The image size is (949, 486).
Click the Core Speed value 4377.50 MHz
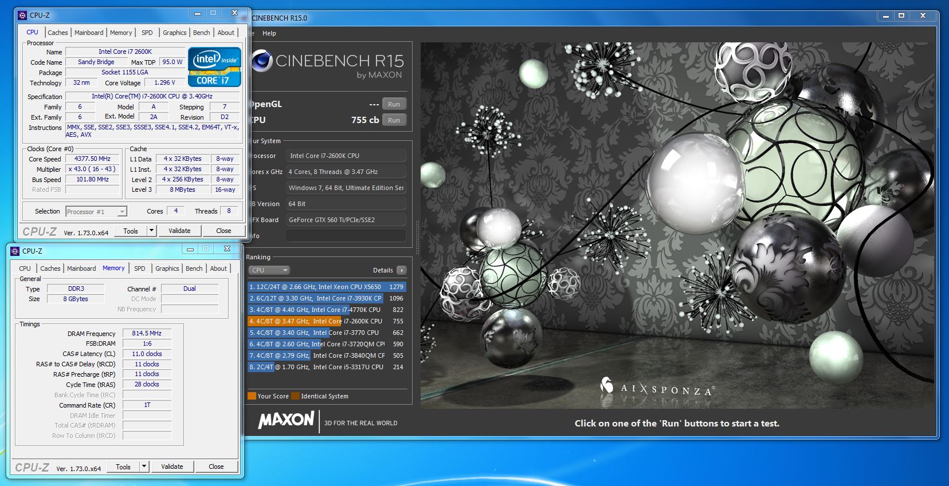[92, 159]
